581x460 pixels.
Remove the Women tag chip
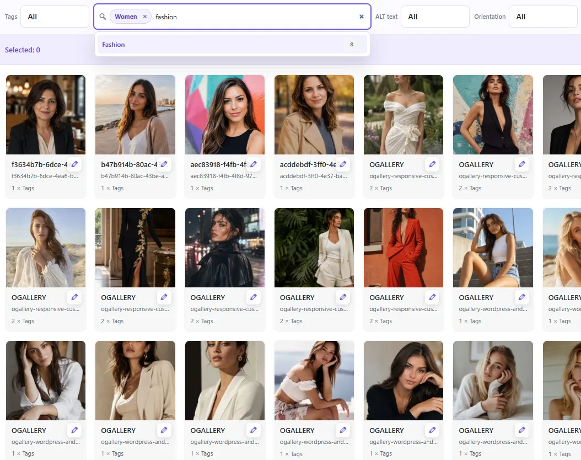click(x=145, y=17)
